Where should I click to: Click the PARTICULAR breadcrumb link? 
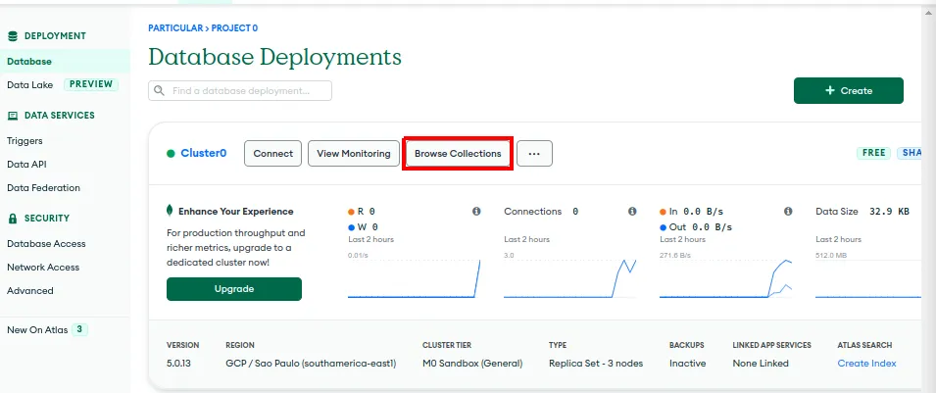(x=175, y=28)
